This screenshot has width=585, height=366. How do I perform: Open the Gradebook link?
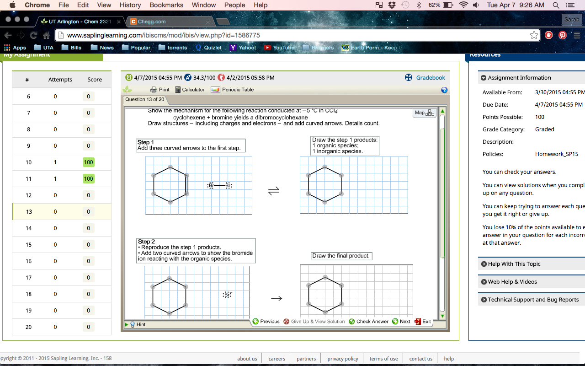(425, 78)
